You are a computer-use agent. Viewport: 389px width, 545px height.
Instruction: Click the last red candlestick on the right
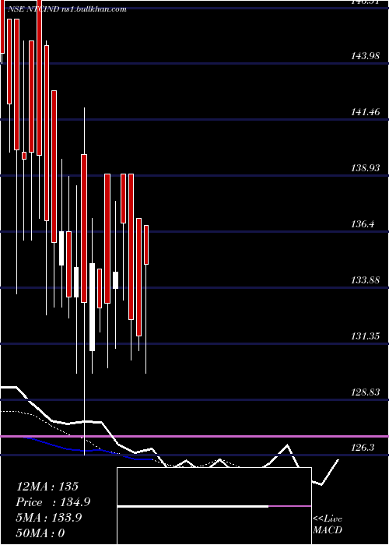[x=146, y=244]
